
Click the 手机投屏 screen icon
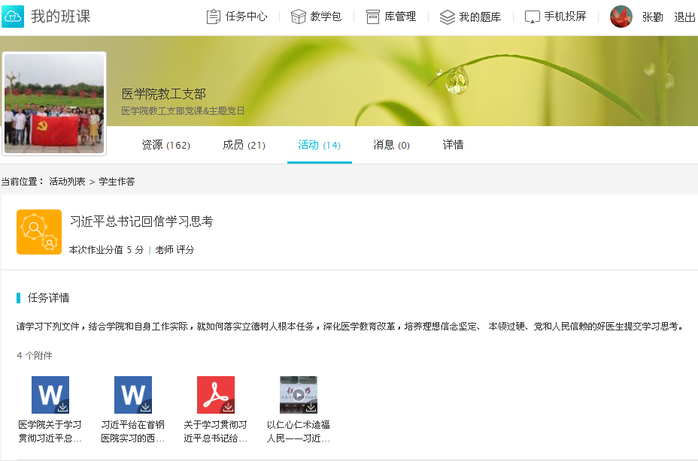coord(533,17)
